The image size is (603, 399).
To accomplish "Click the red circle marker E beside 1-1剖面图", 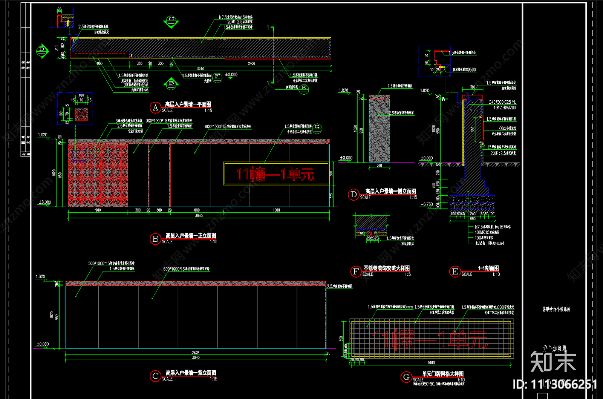I will pyautogui.click(x=455, y=272).
